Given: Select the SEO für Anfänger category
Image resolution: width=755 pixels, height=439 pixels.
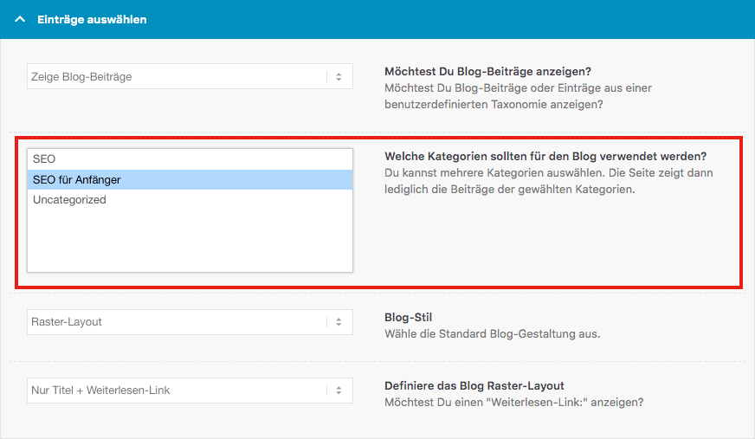Looking at the screenshot, I should 190,179.
